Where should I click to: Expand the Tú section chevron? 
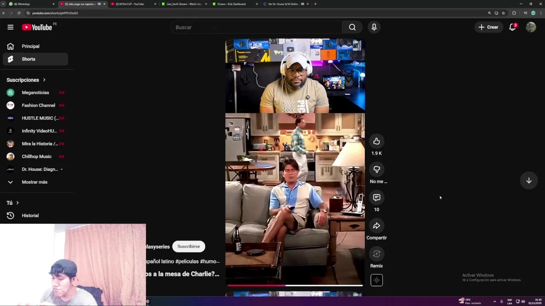coord(17,203)
